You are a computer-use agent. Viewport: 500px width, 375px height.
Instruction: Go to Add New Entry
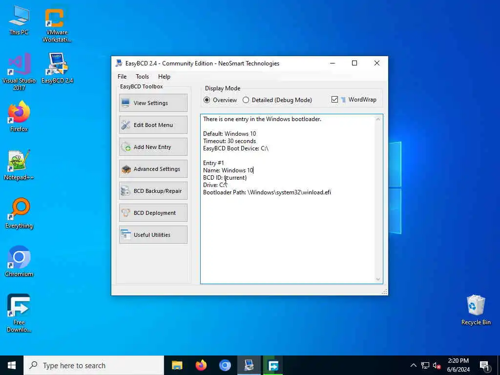coord(153,147)
